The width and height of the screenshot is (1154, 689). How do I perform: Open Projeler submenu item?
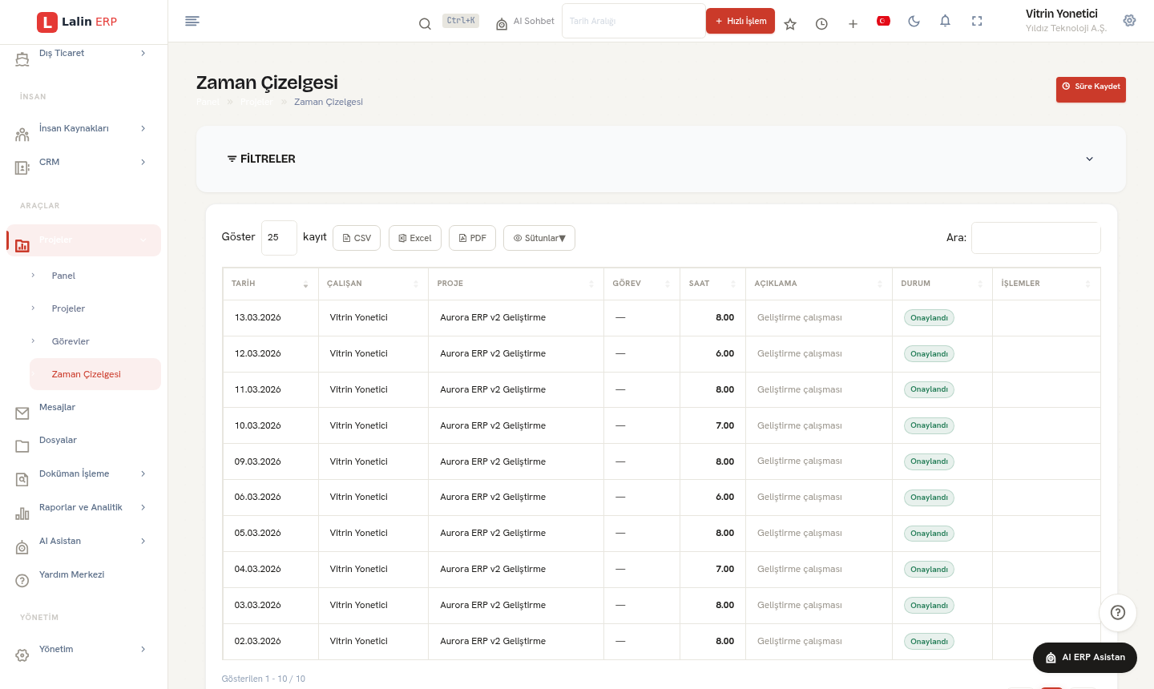tap(95, 308)
